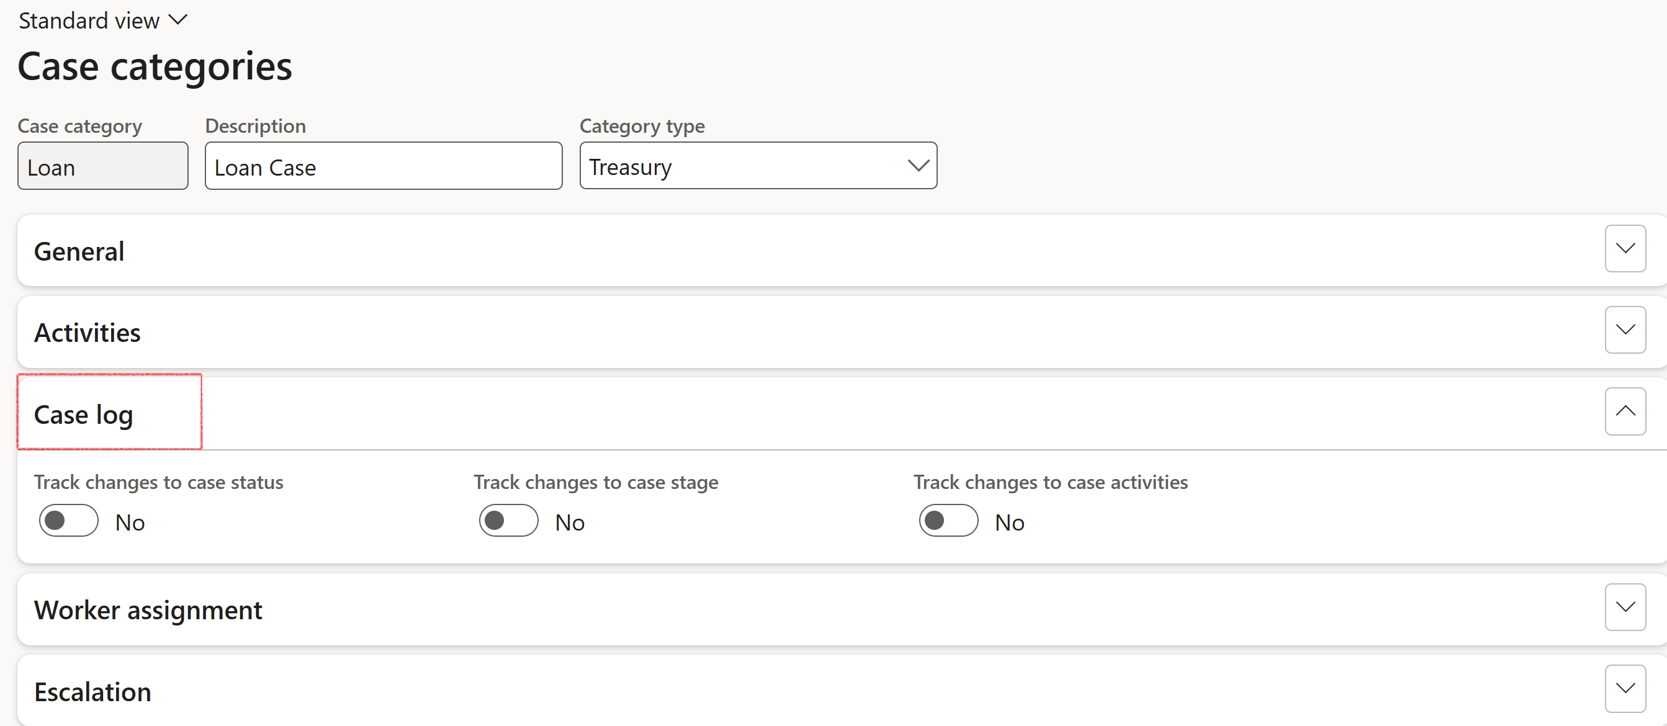Screen dimensions: 1667x726
Task: Click the Description field with Loan Case
Action: click(383, 167)
